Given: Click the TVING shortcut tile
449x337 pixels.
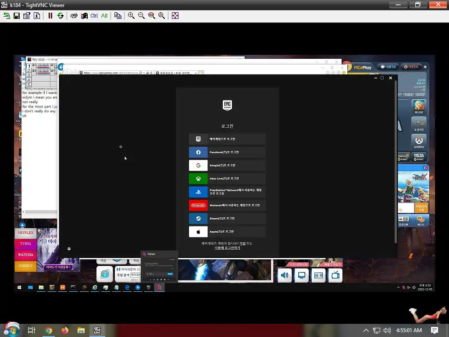Looking at the screenshot, I should coord(25,244).
